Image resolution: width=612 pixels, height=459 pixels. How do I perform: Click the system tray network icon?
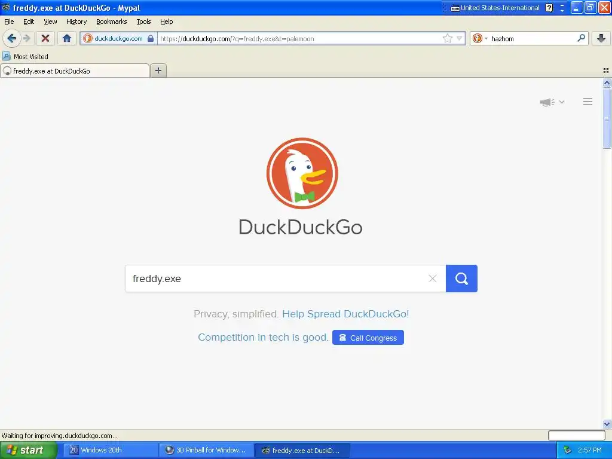(x=568, y=451)
